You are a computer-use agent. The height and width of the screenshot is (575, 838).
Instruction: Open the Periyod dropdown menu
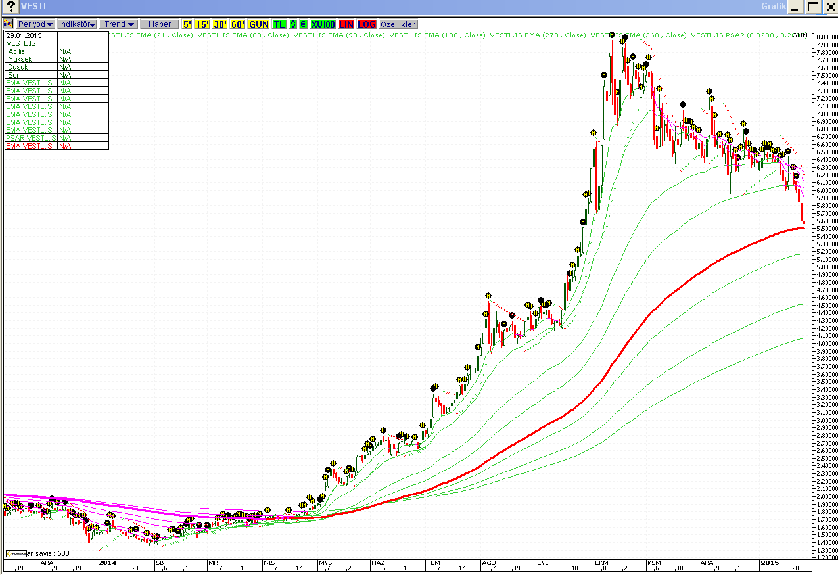(x=36, y=24)
